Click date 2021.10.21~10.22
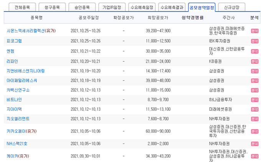This screenshot has height=162, width=261. (x=86, y=51)
